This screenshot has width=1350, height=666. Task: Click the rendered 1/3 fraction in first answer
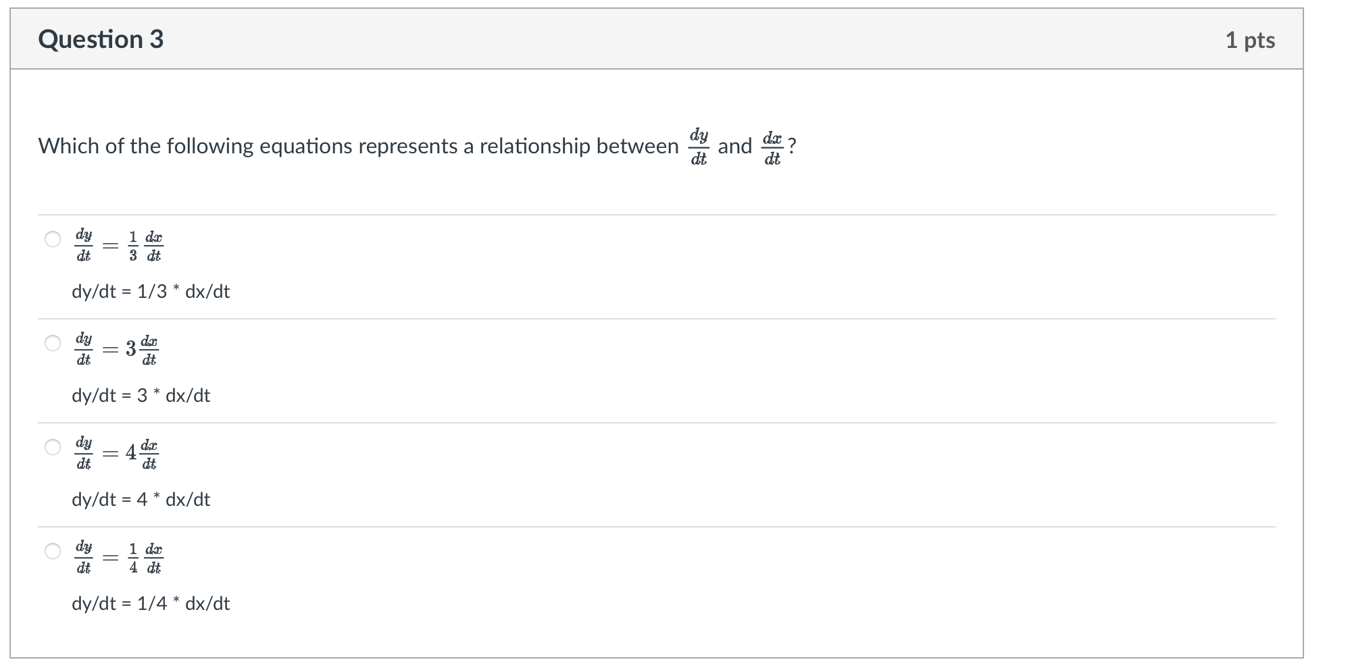click(133, 246)
